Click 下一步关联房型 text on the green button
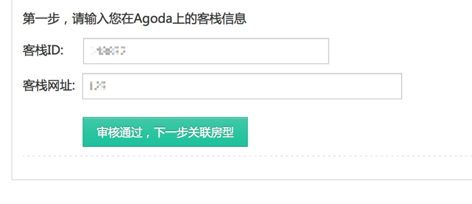472x204 pixels. pos(194,132)
